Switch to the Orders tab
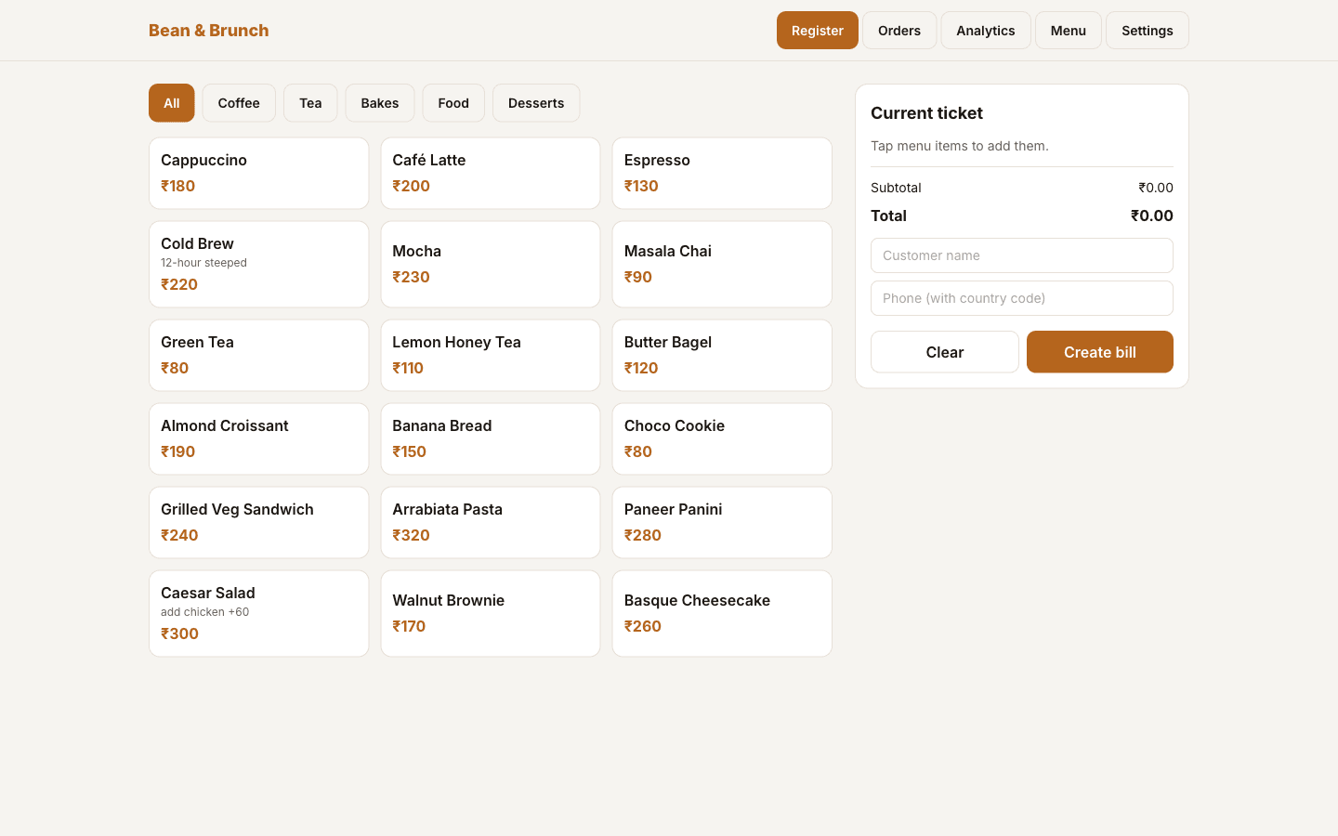The width and height of the screenshot is (1338, 836). click(899, 31)
